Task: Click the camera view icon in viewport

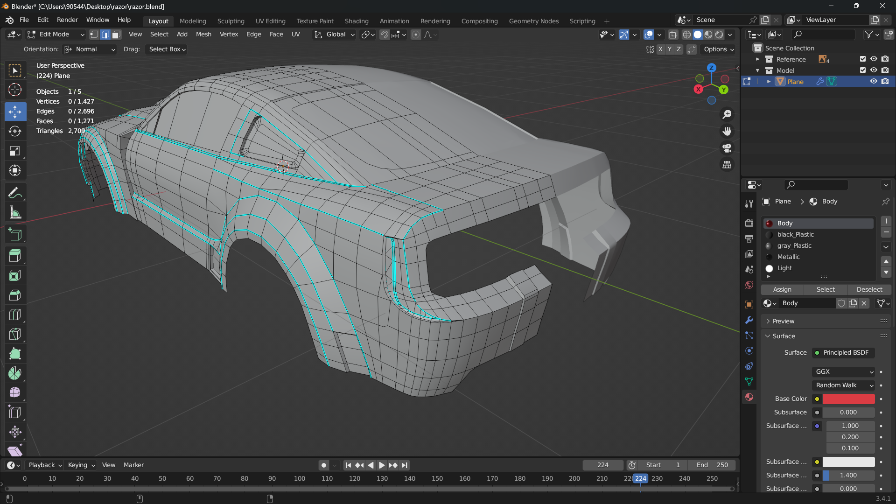Action: click(727, 148)
